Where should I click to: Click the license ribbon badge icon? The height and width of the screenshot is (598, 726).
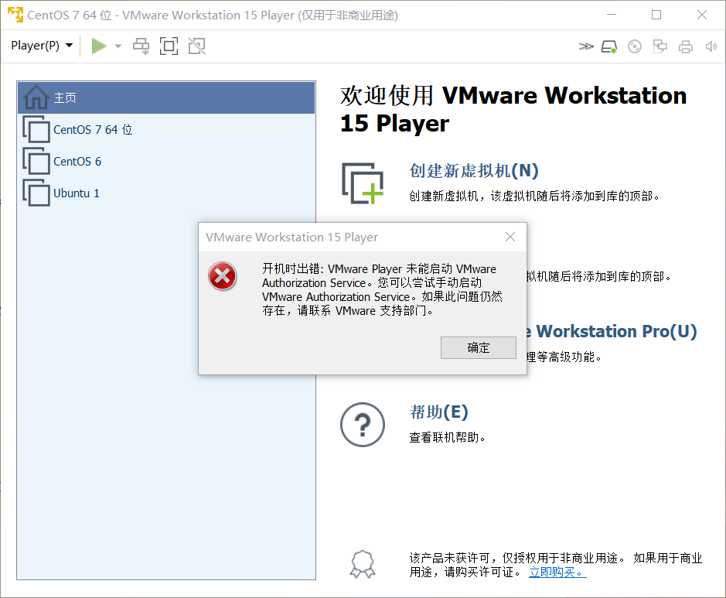(x=363, y=564)
